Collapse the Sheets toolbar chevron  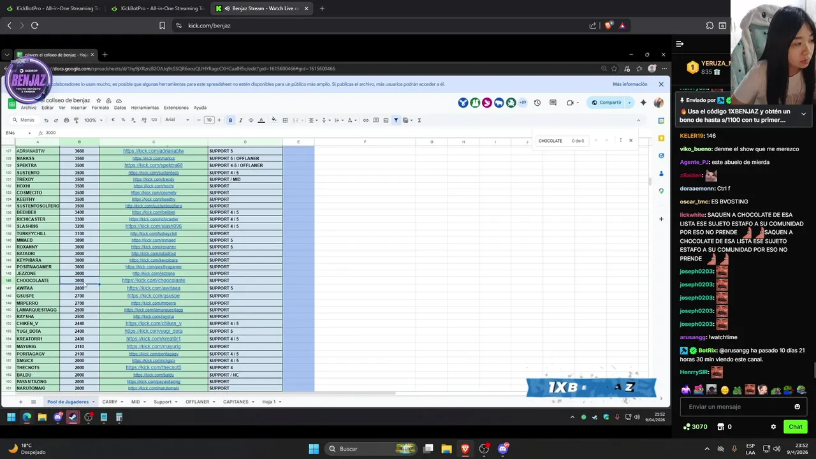point(638,120)
